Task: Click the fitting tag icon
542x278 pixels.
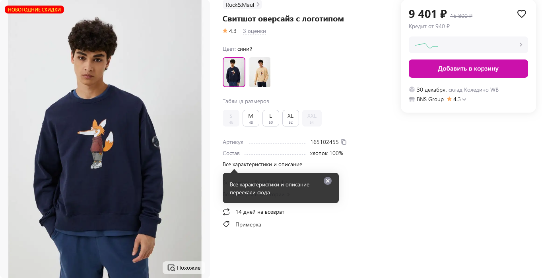Action: point(226,224)
